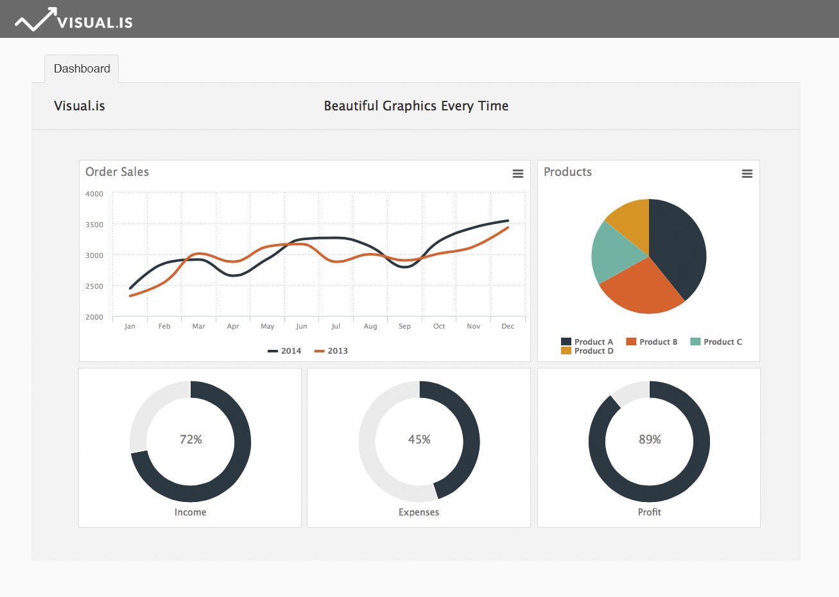Click the Beautiful Graphics Every Time heading
The height and width of the screenshot is (597, 839).
pos(416,105)
